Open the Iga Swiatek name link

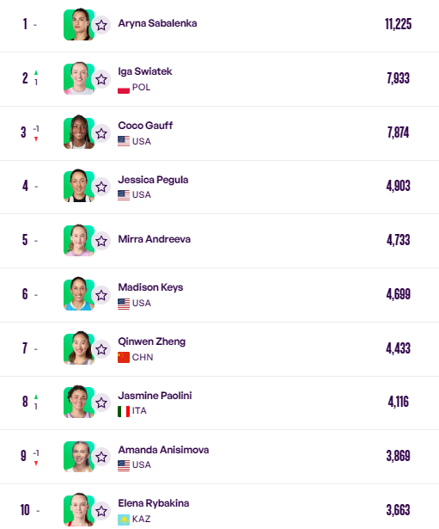(145, 71)
